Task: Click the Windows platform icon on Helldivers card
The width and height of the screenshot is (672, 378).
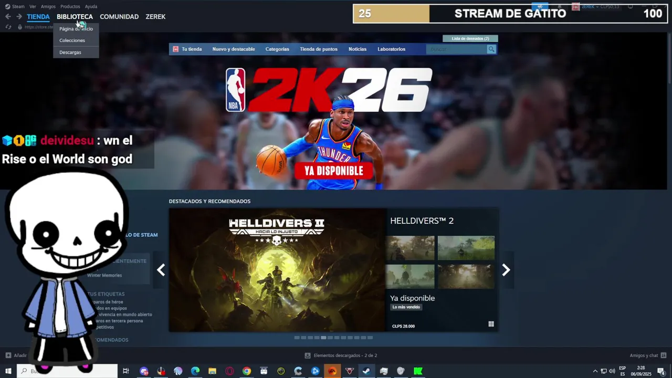Action: 491,324
